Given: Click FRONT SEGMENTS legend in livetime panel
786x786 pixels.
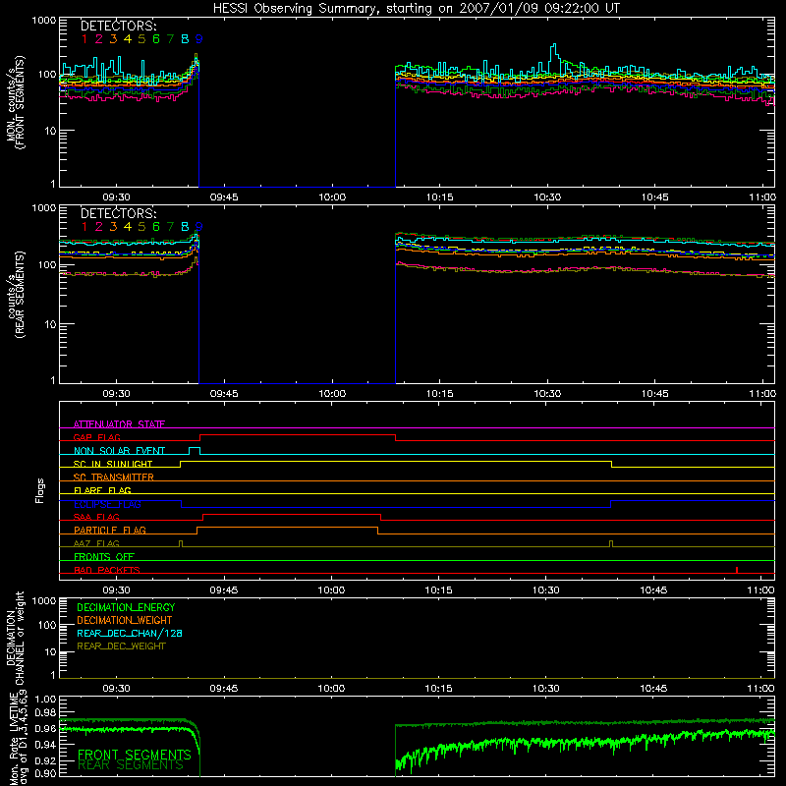Looking at the screenshot, I should [x=135, y=755].
